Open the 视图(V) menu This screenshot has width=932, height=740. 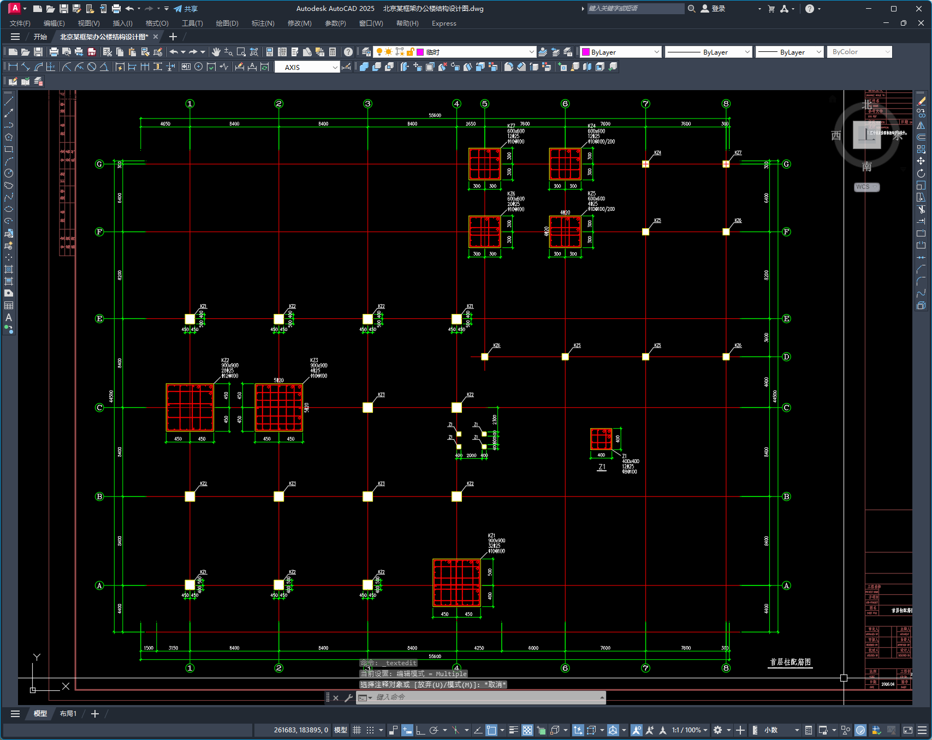click(88, 23)
